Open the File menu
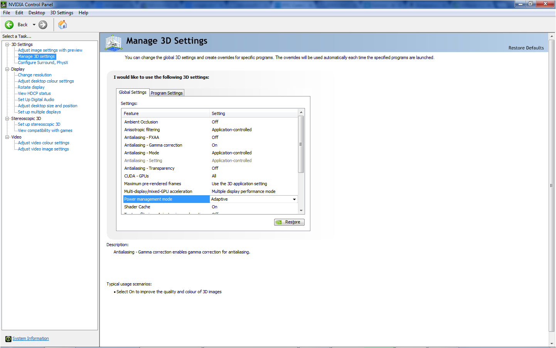The image size is (556, 348). click(x=7, y=13)
